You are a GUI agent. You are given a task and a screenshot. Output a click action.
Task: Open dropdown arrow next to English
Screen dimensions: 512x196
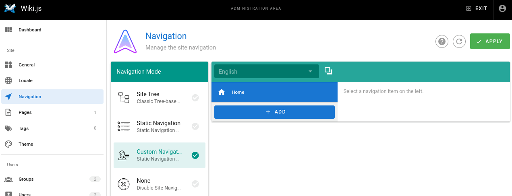point(310,72)
